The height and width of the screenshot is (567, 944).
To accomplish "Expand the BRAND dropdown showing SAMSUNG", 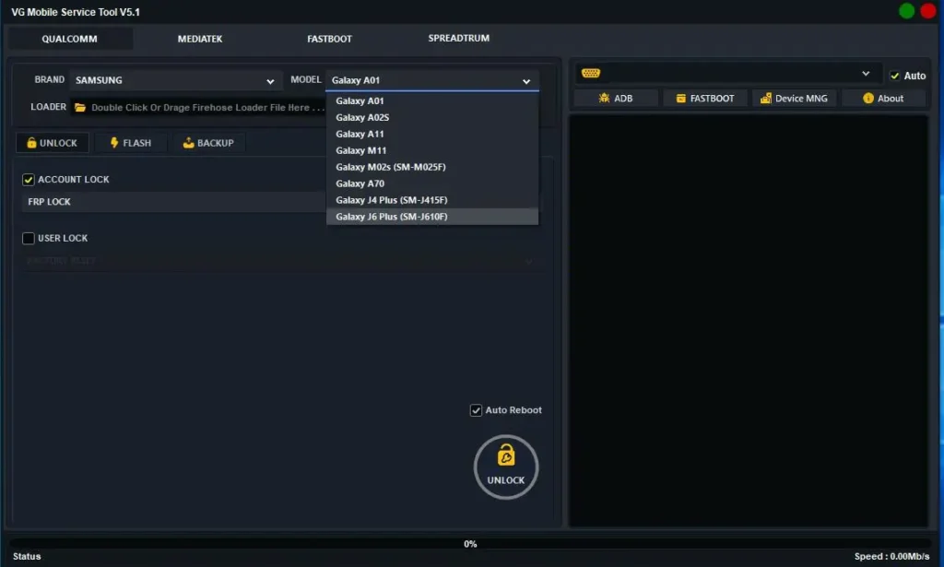I will (x=174, y=80).
